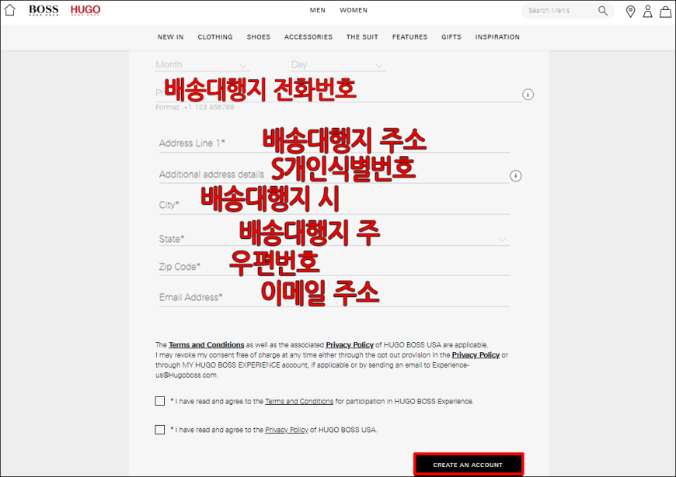Open Privacy Policy link near opt out provision
The image size is (676, 477).
tap(476, 355)
